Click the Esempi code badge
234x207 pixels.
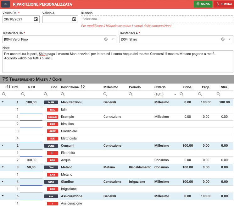click(53, 117)
